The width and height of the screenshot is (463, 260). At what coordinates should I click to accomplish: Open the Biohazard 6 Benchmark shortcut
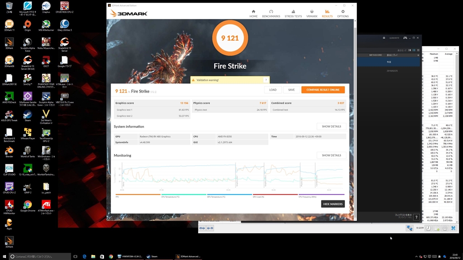(9, 135)
